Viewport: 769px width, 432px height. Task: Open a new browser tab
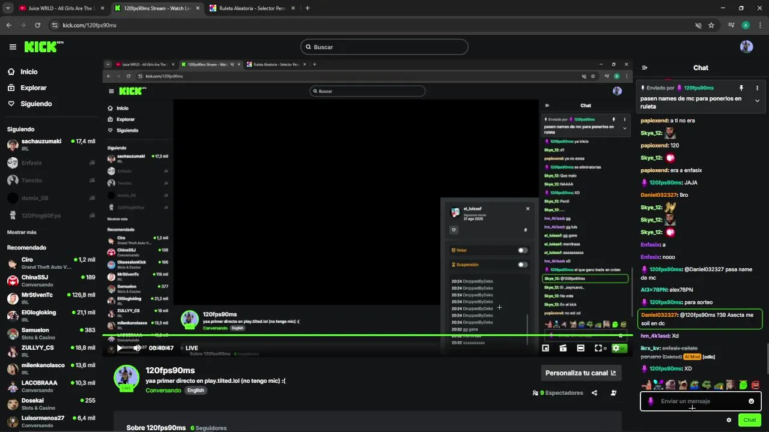pyautogui.click(x=308, y=8)
